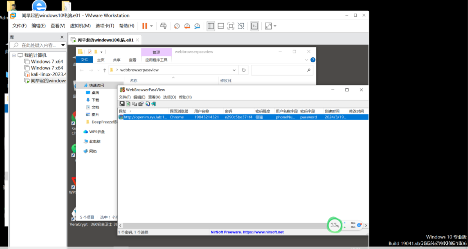Open 此电脑 in navigation pane
Image resolution: width=468 pixels, height=249 pixels.
point(92,142)
